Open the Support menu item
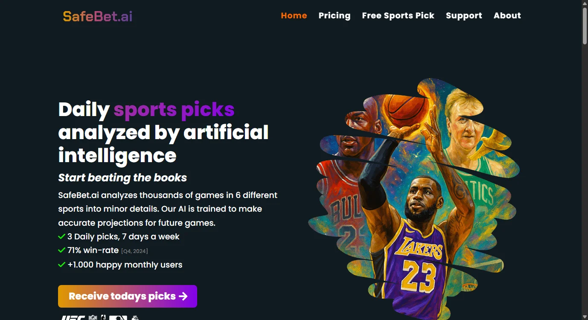 (463, 15)
